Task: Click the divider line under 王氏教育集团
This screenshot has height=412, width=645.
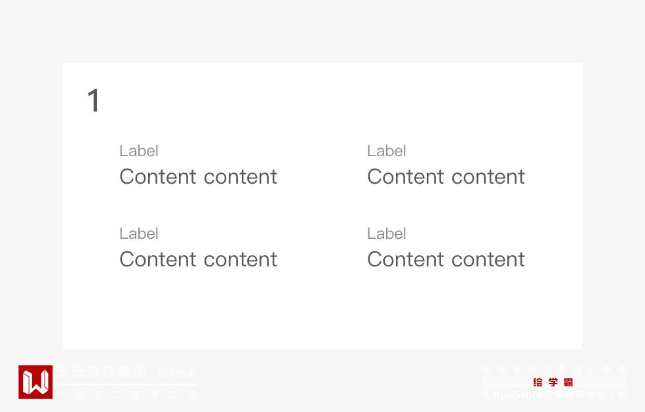Action: pos(126,384)
